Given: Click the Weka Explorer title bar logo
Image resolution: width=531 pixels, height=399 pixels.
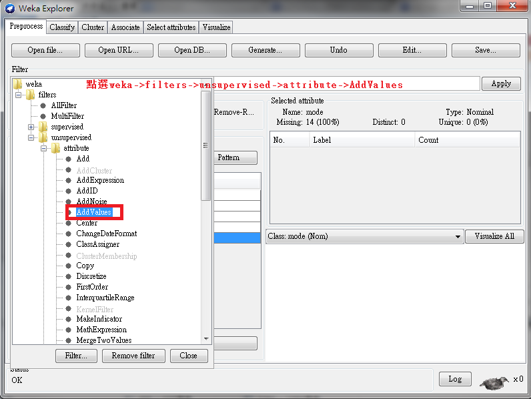Looking at the screenshot, I should 10,8.
